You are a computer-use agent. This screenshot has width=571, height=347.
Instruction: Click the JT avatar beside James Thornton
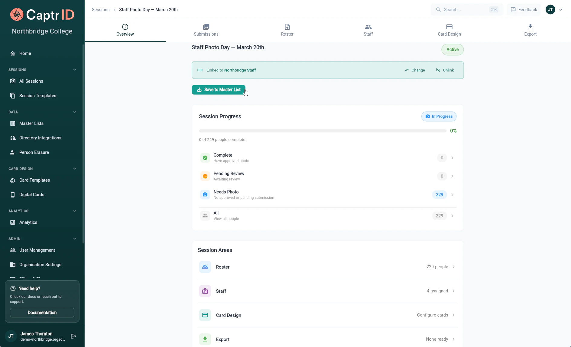[11, 336]
